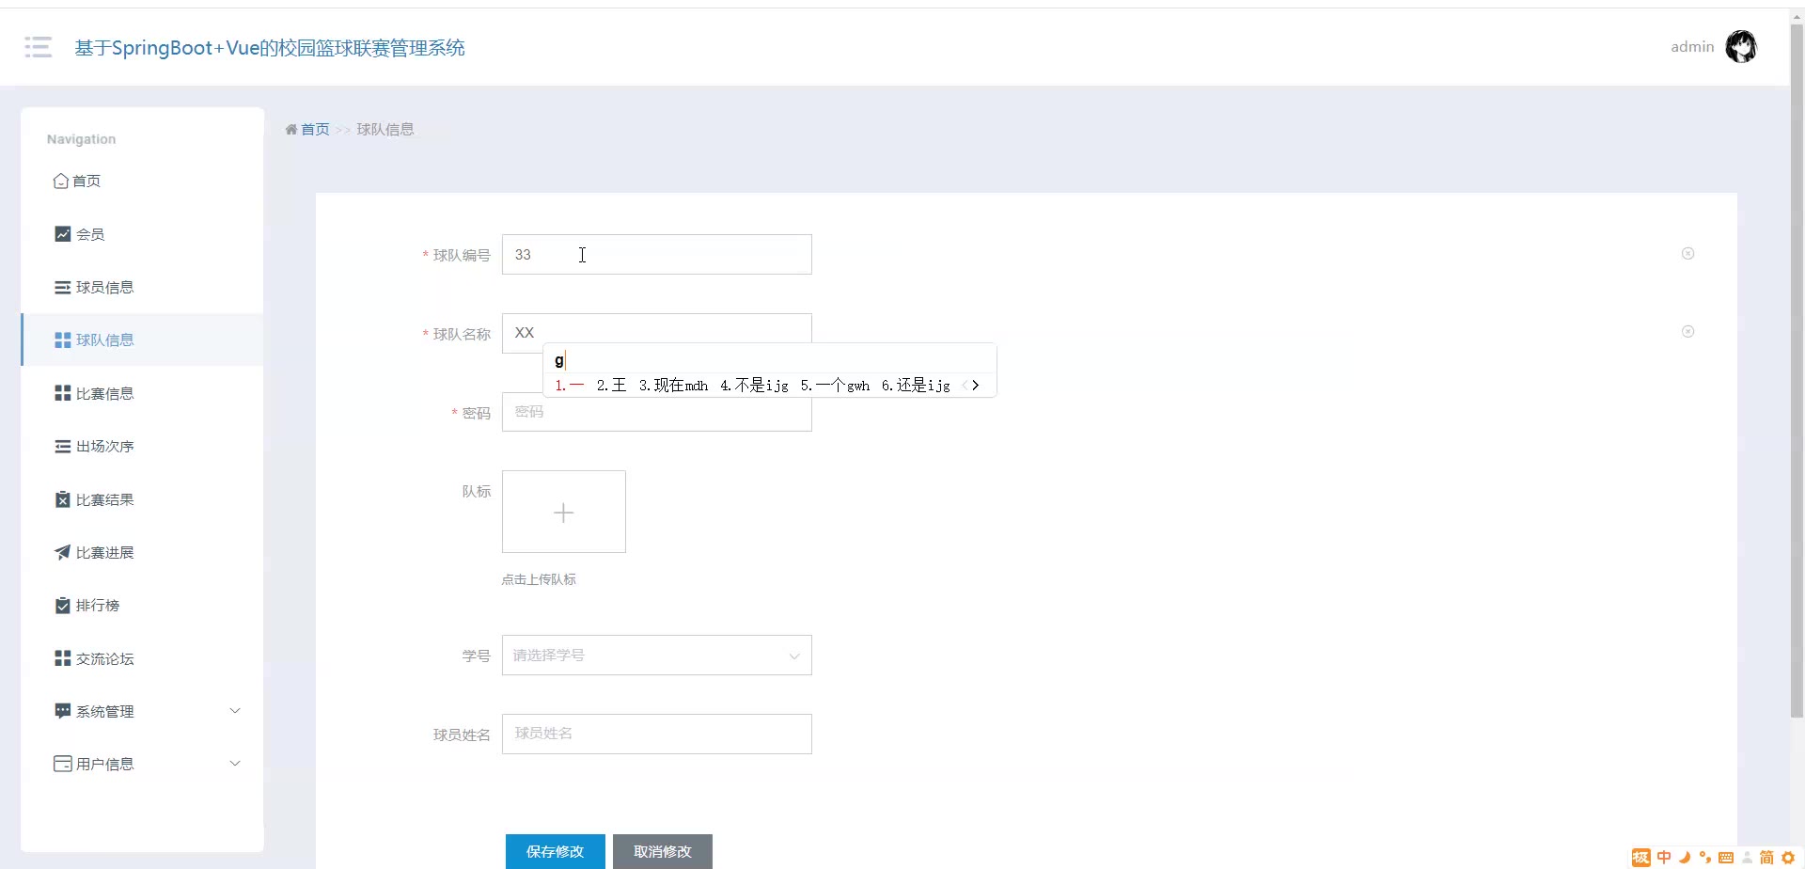The image size is (1805, 869).
Task: Choose IME candidate 2.王
Action: (611, 385)
